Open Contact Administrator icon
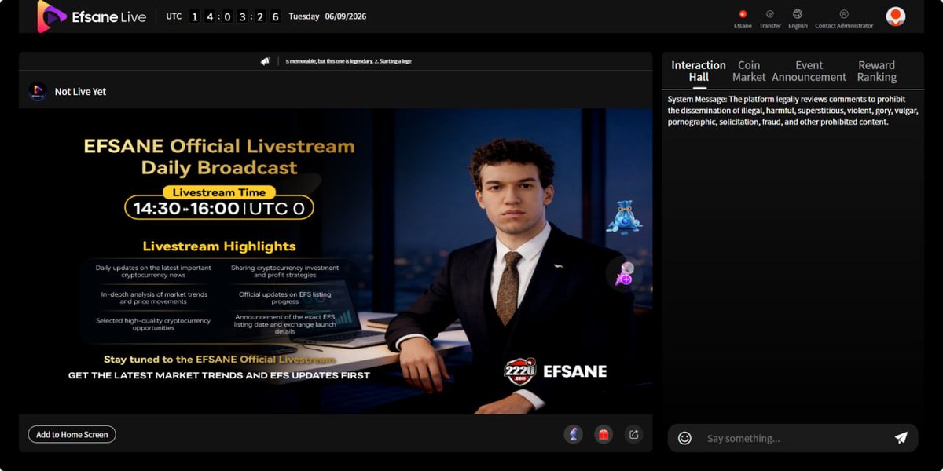This screenshot has width=943, height=471. pyautogui.click(x=844, y=13)
